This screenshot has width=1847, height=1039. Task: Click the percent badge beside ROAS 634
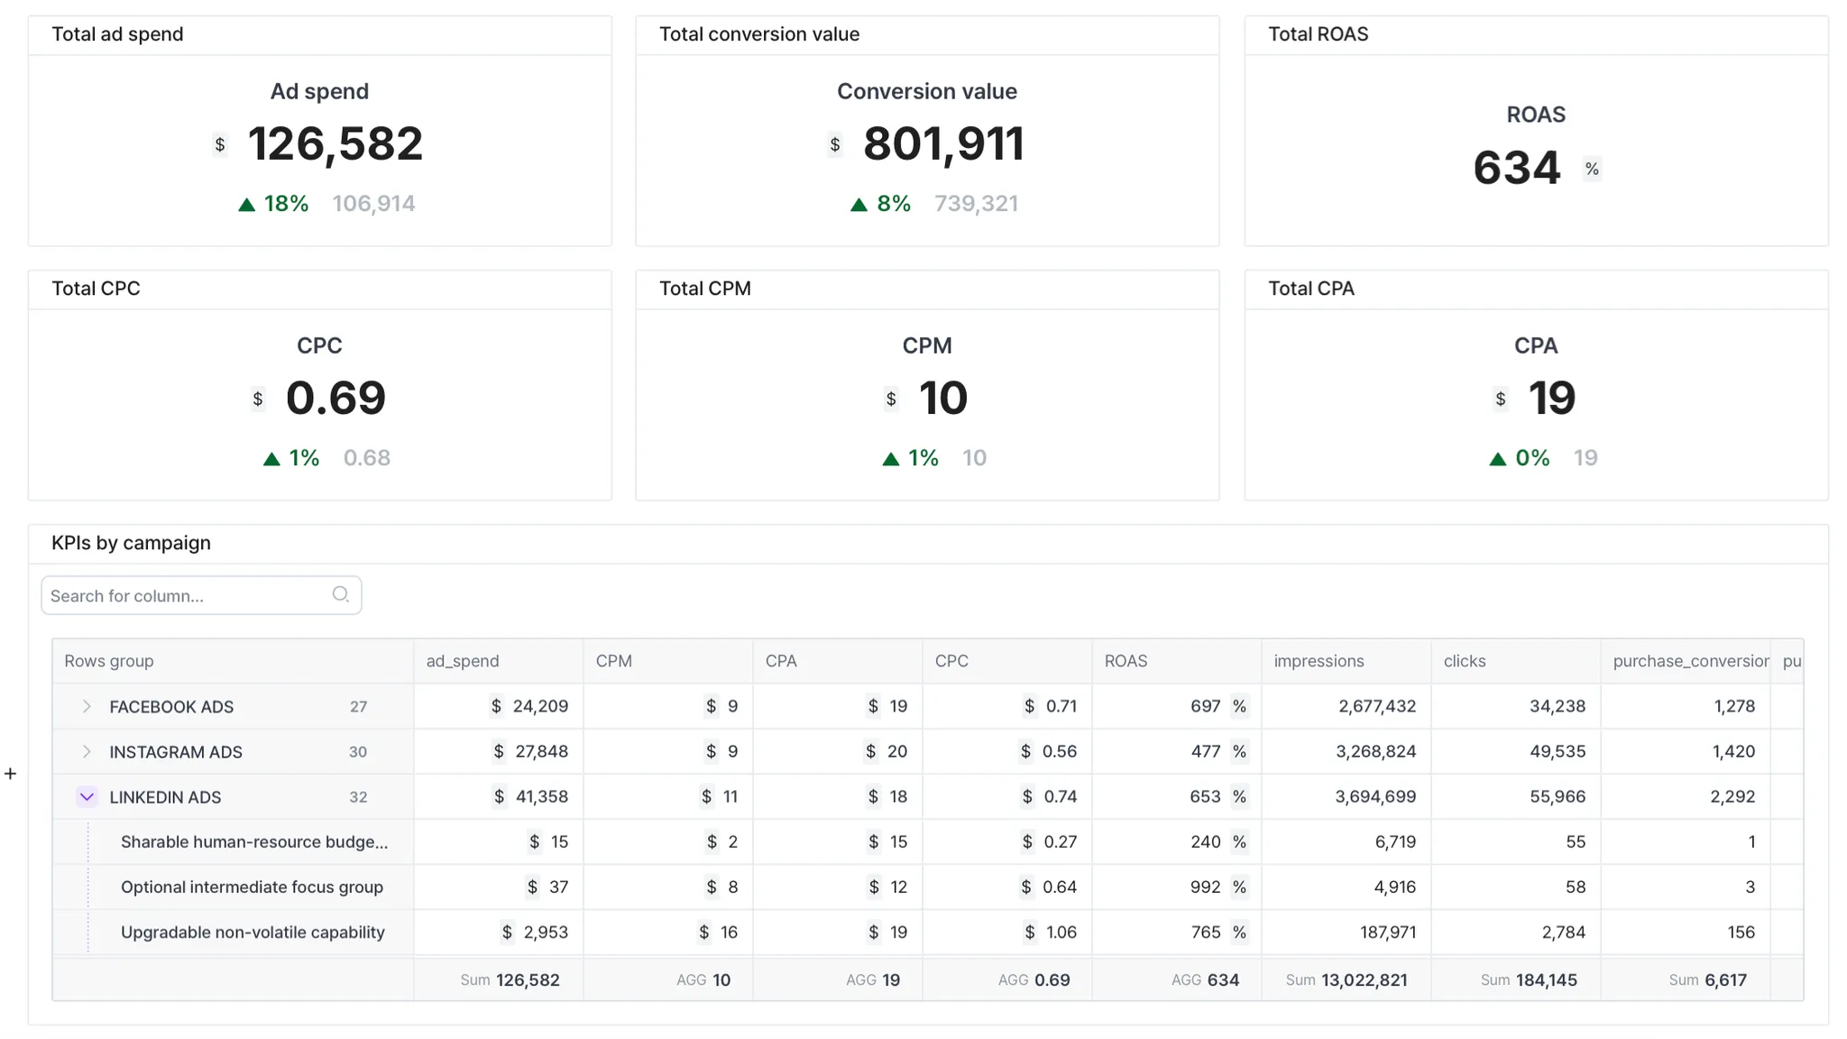click(1592, 169)
